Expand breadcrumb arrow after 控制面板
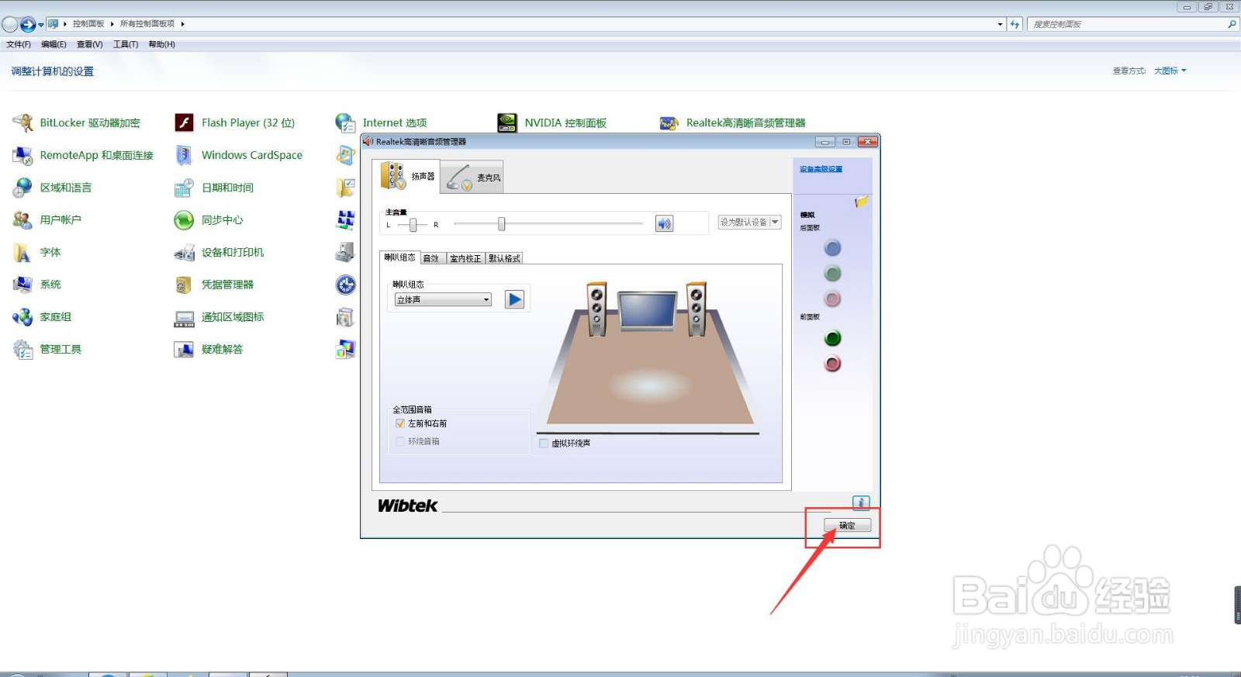This screenshot has width=1241, height=677. pos(112,24)
